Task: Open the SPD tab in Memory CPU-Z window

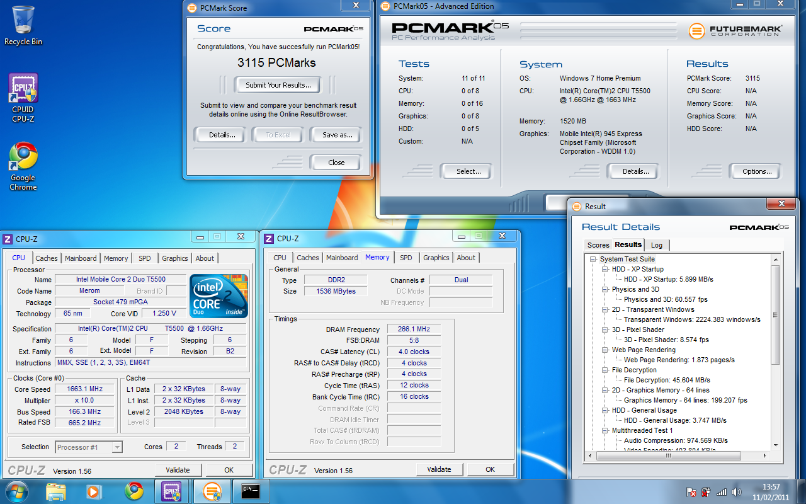Action: (406, 258)
